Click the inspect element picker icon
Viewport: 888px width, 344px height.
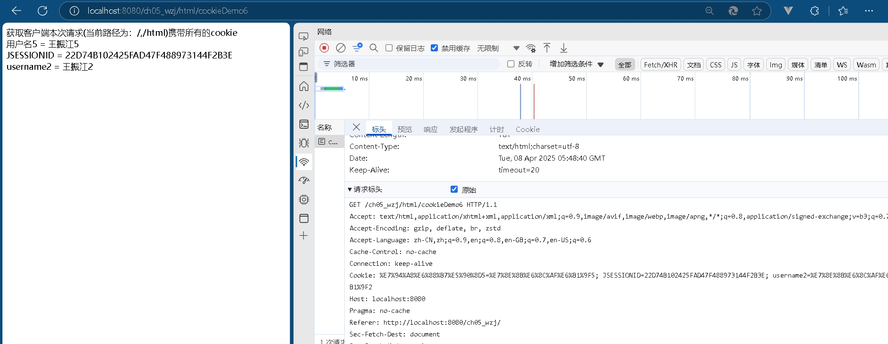304,36
